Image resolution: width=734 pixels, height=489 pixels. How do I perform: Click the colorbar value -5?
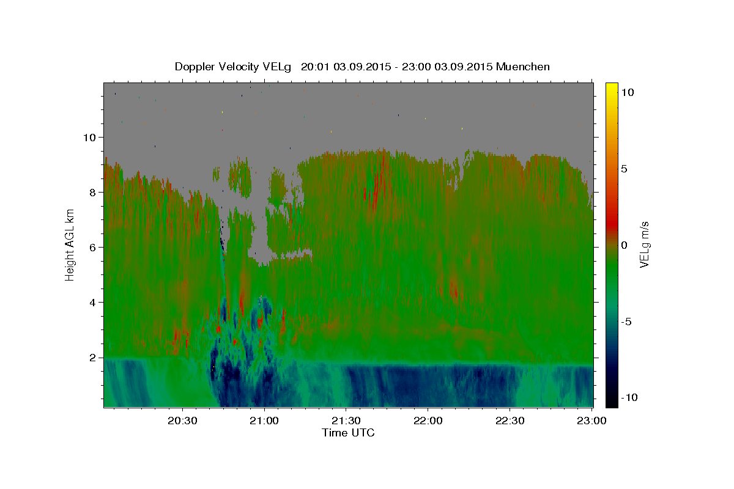(626, 322)
